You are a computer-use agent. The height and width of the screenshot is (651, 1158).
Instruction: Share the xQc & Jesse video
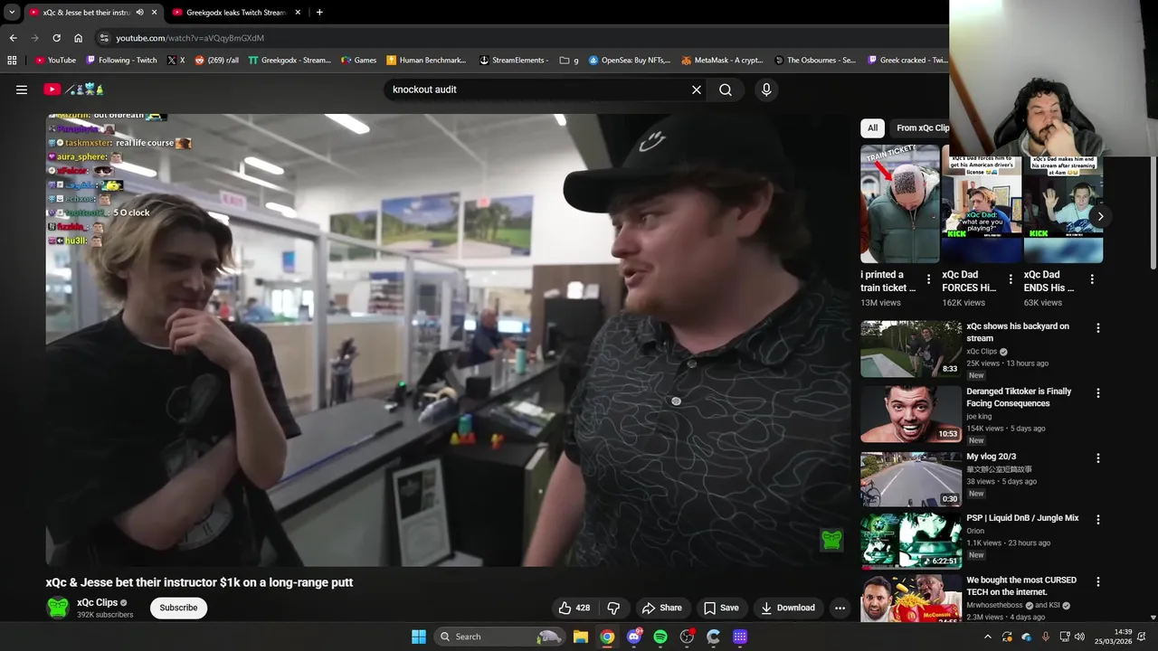[x=661, y=608]
